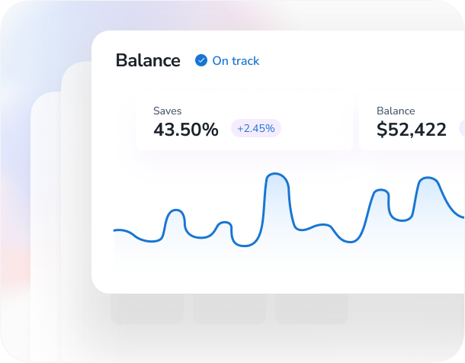
Task: Click the lowest dip in the chart line
Action: (x=245, y=246)
